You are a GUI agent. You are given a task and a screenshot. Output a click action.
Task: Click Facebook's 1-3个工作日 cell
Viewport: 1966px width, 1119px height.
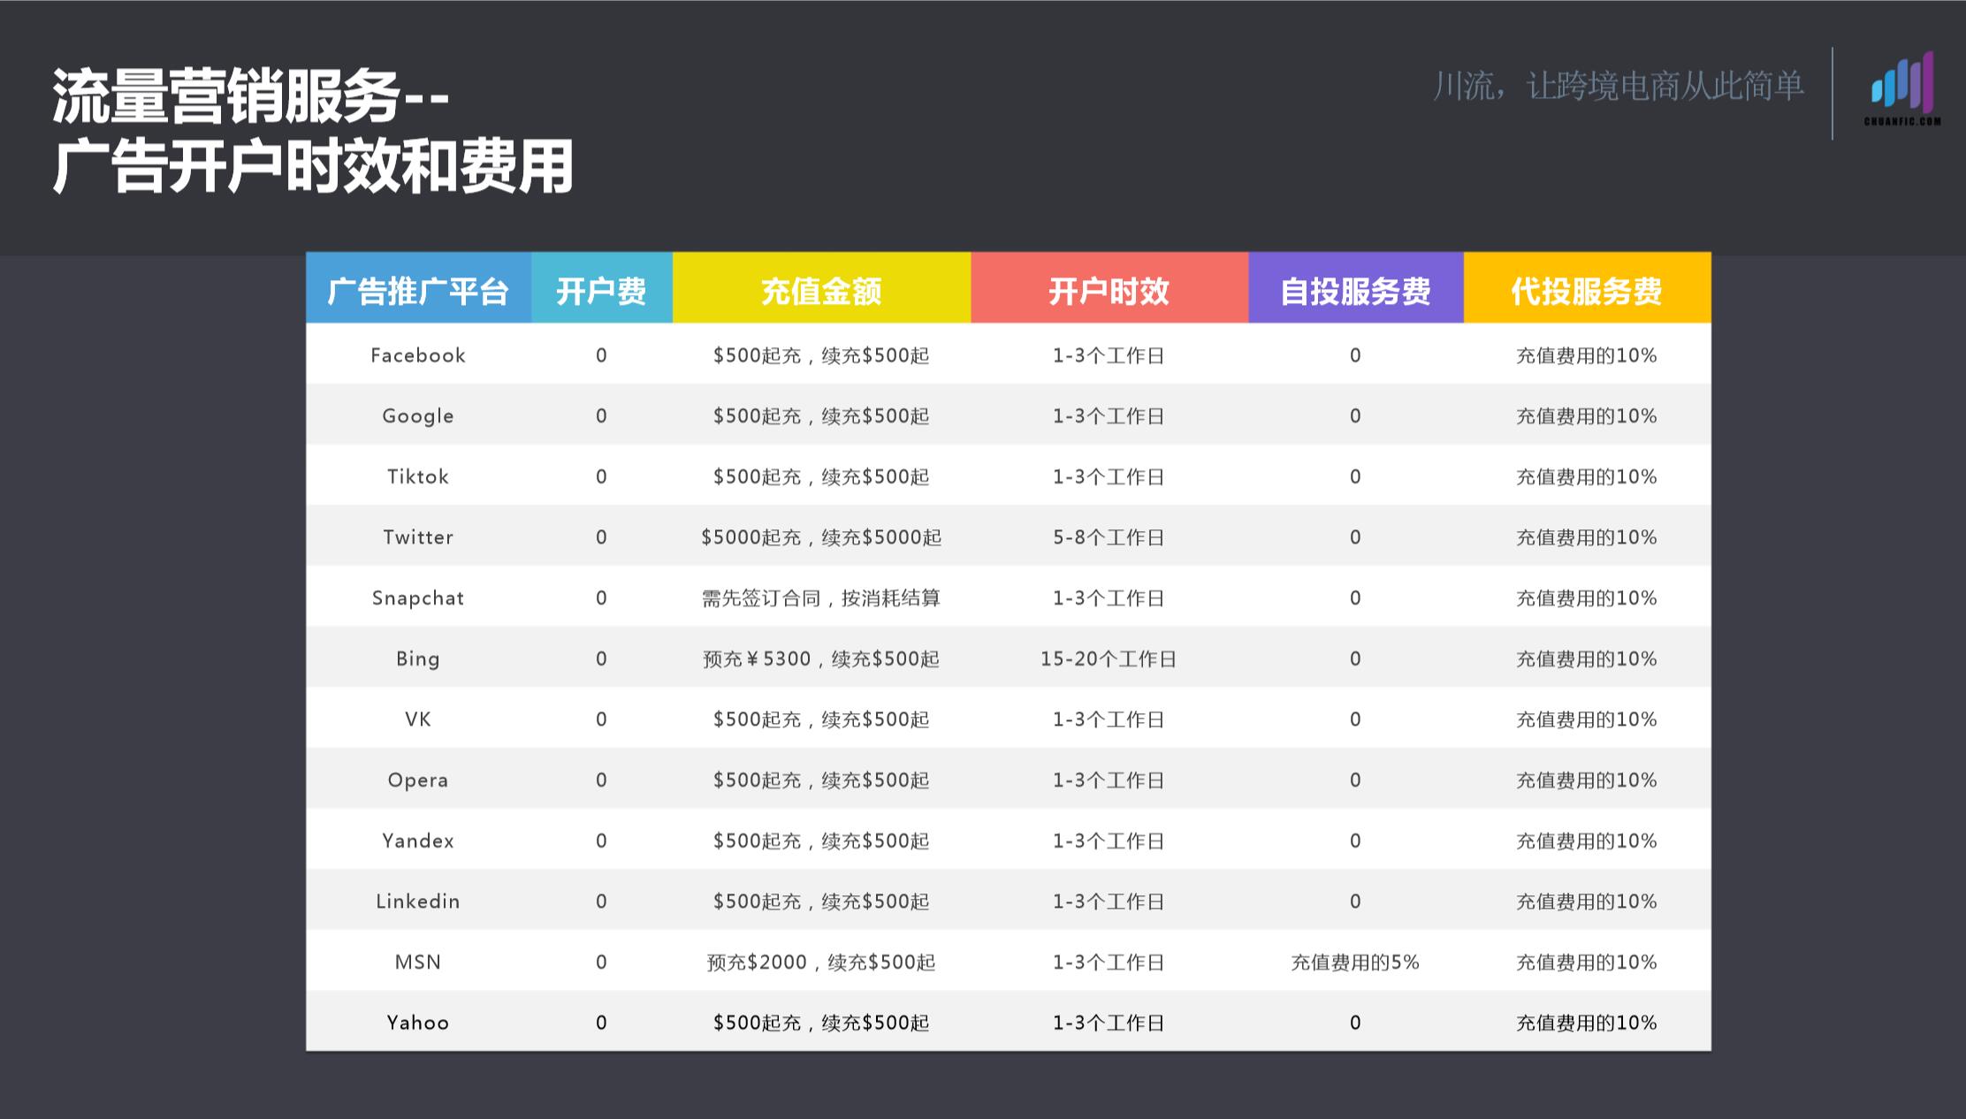point(1109,355)
